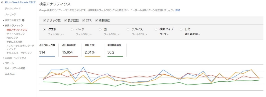
Task: Open 手動による対策 in the sidebar
Action: [15, 42]
